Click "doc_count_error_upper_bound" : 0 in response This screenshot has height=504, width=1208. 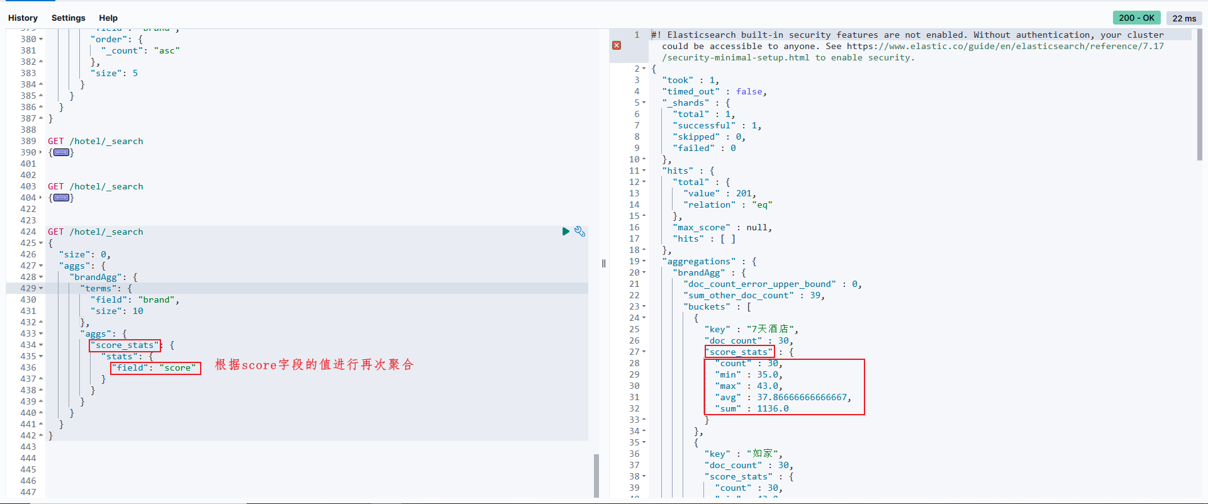point(773,284)
